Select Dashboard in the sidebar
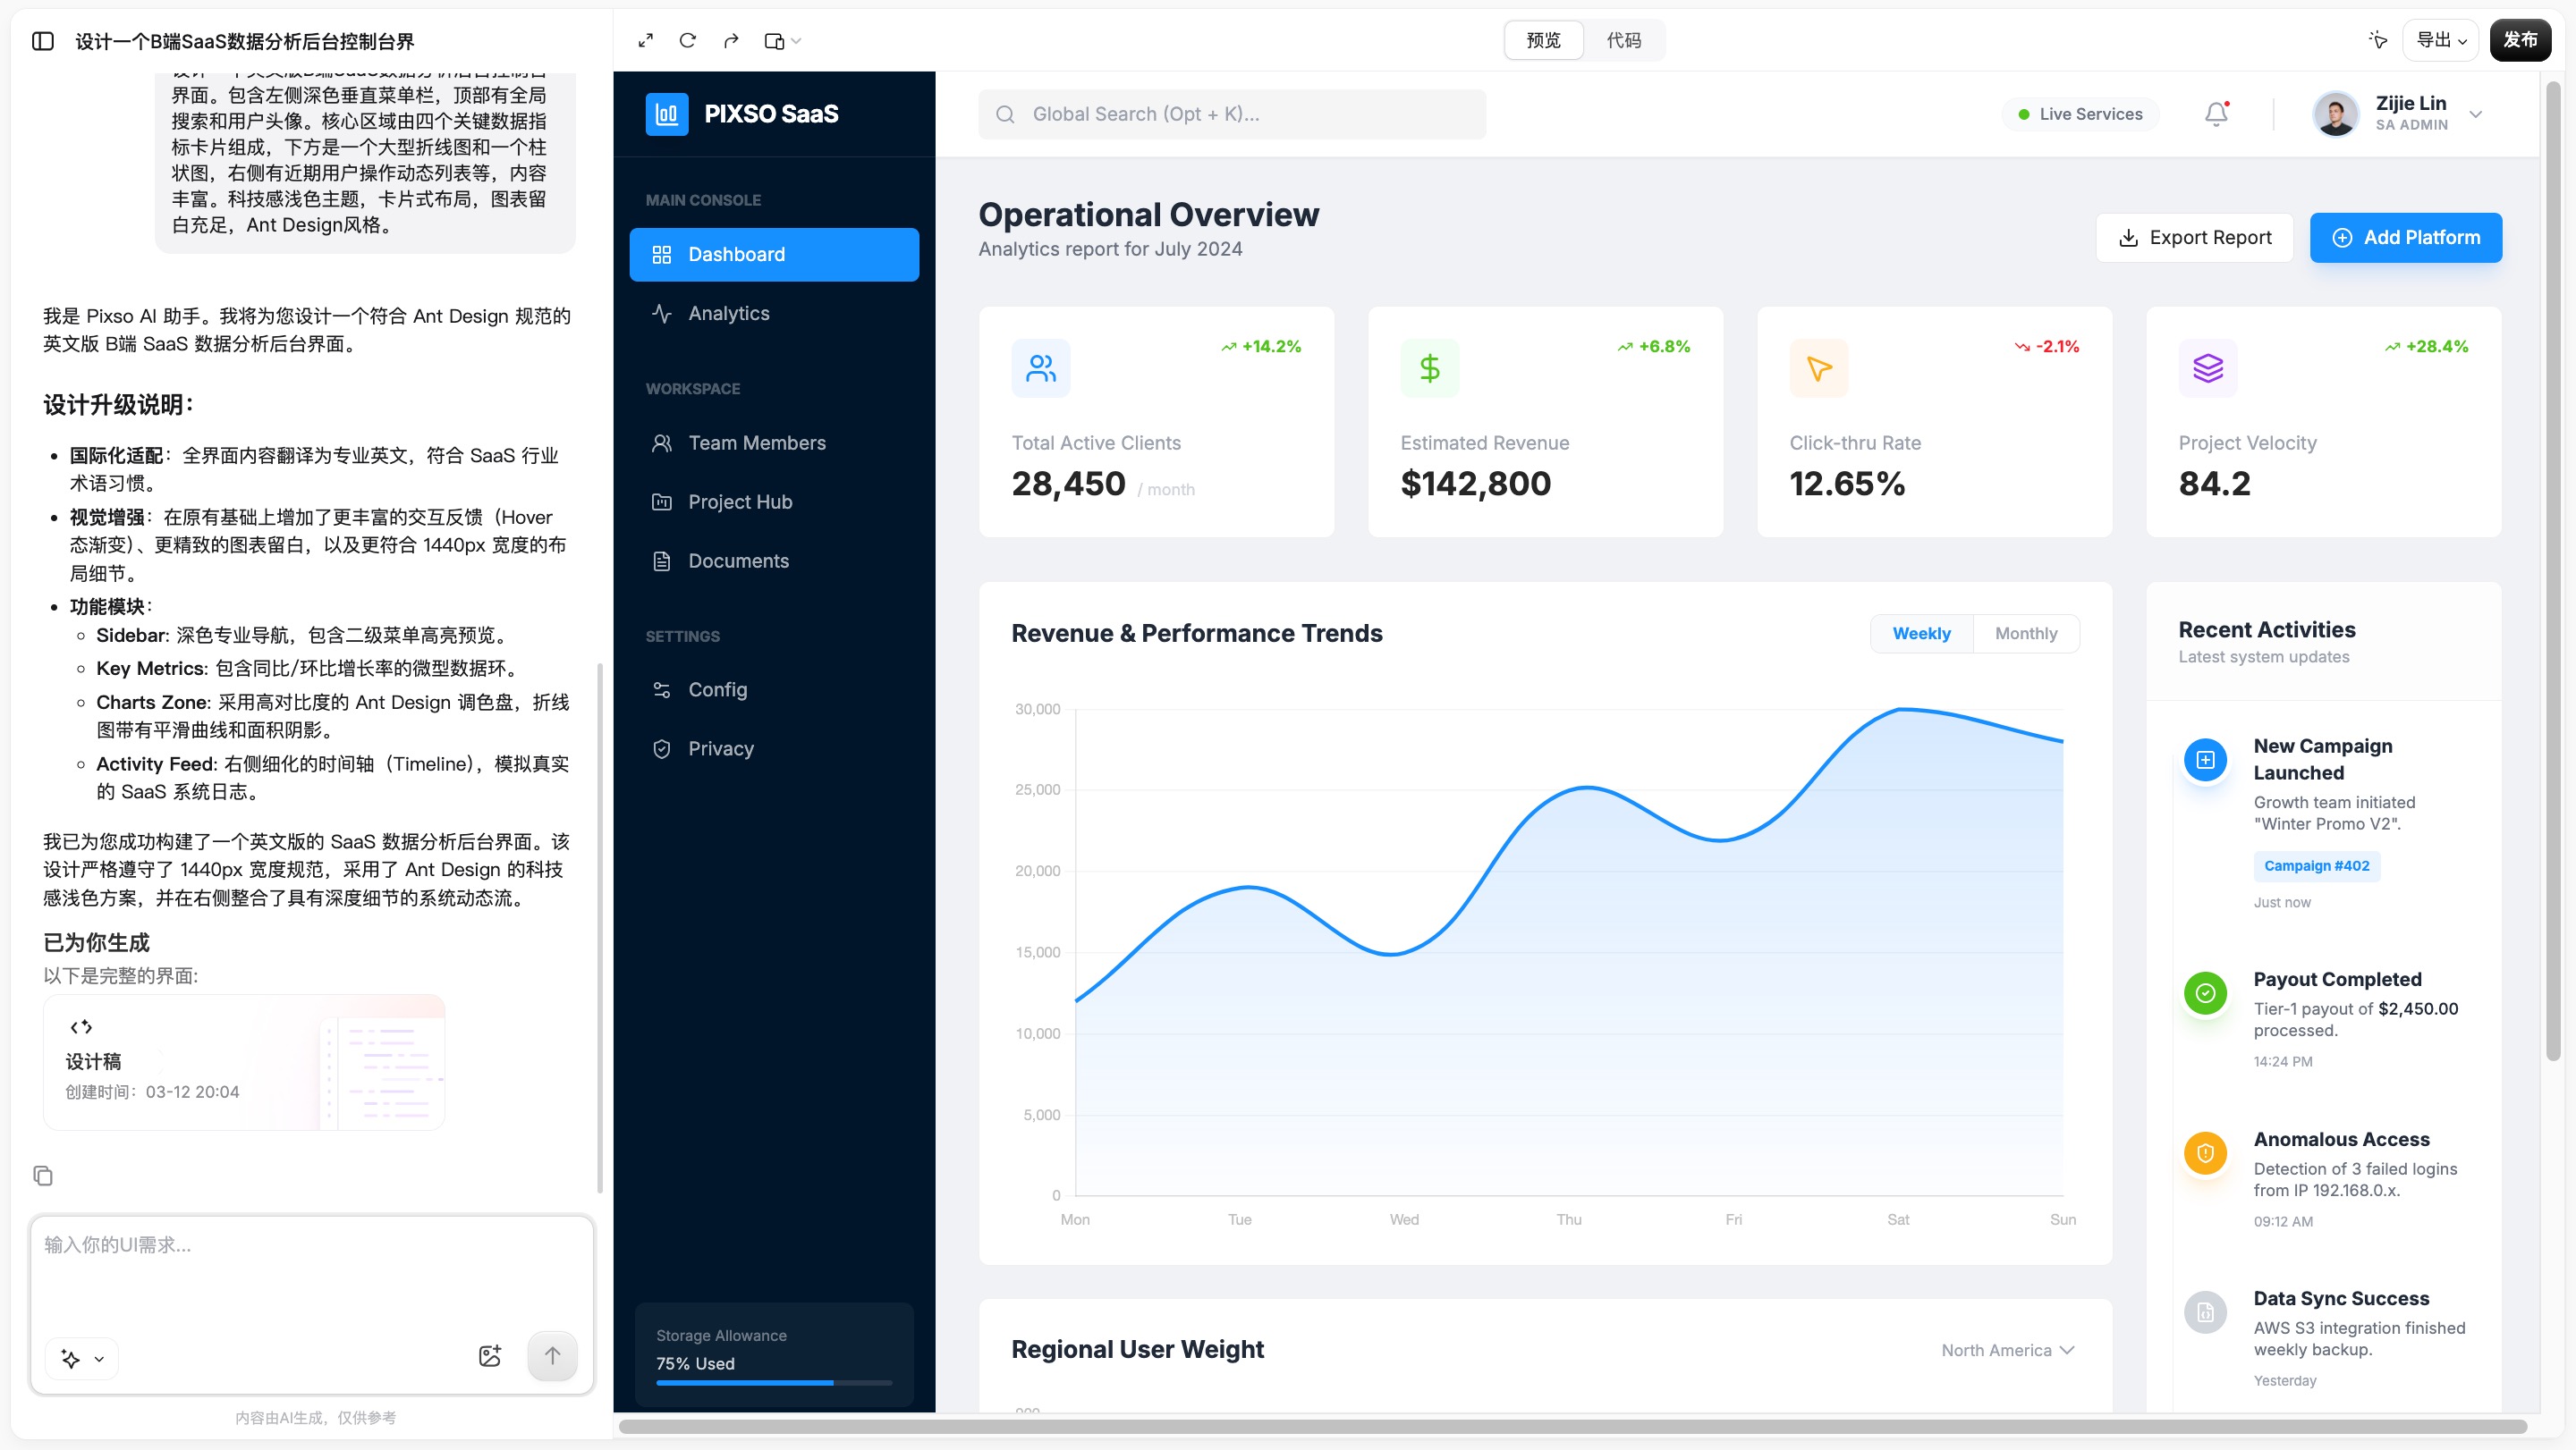 point(774,255)
